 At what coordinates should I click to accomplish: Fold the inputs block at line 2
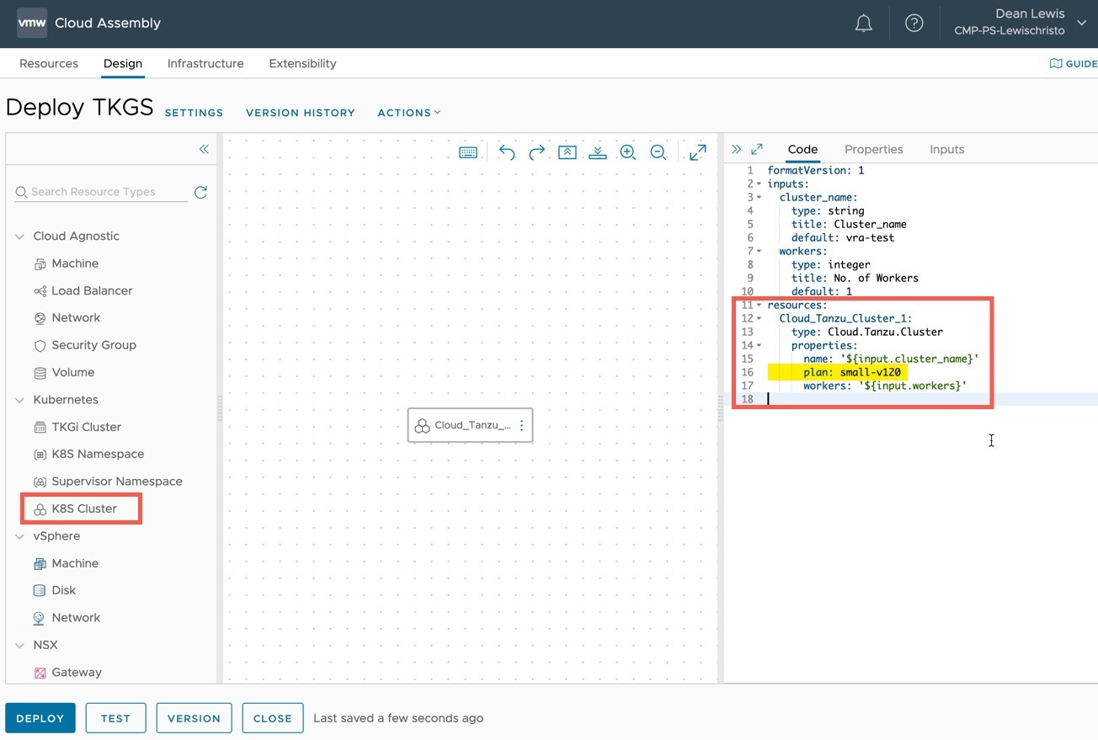(759, 184)
